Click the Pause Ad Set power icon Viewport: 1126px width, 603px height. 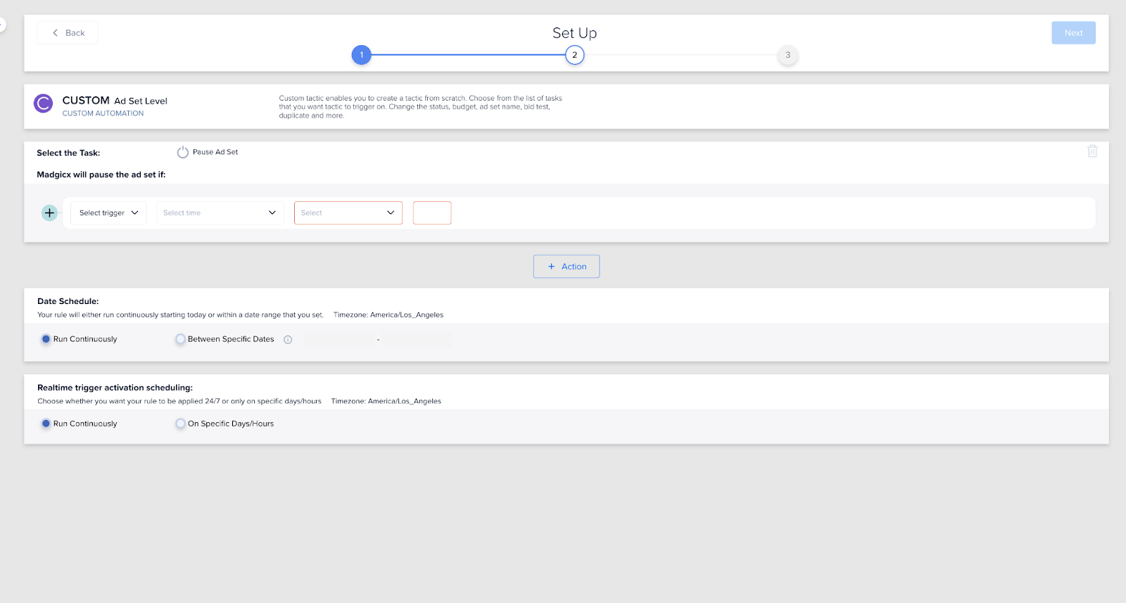coord(183,152)
